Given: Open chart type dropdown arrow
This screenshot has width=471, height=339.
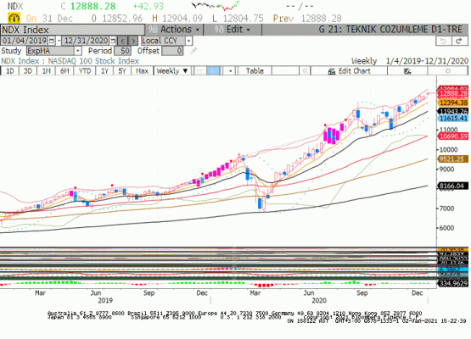Looking at the screenshot, I should tap(230, 71).
